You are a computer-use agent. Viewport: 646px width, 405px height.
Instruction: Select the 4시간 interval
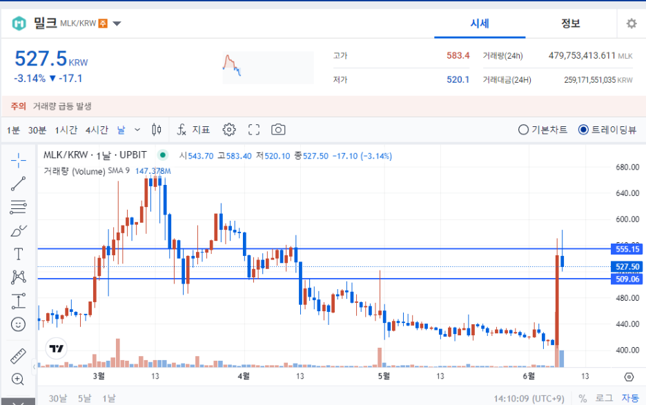point(97,130)
